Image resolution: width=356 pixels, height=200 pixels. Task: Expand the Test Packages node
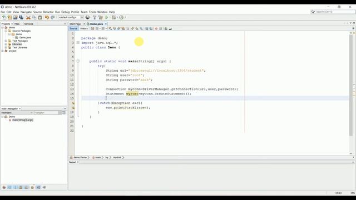6,41
